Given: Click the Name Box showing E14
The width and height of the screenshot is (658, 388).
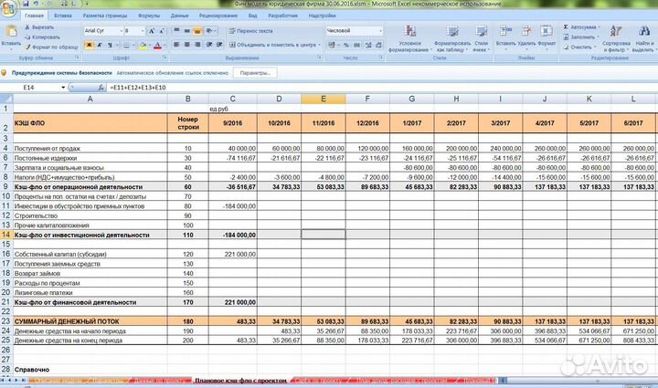Looking at the screenshot, I should pyautogui.click(x=32, y=87).
